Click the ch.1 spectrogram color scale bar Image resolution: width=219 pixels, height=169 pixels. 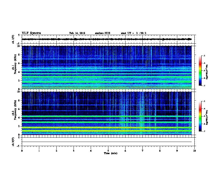point(200,71)
